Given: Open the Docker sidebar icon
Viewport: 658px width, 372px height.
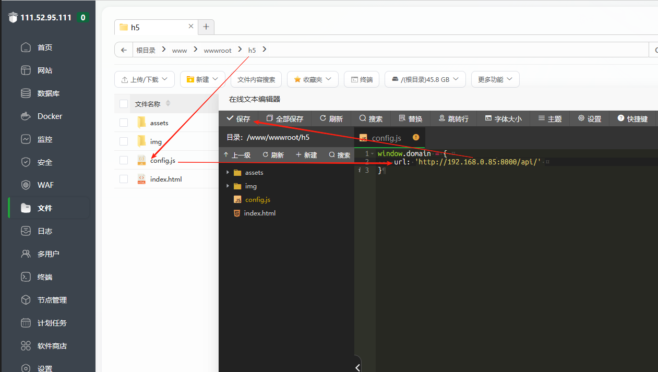Looking at the screenshot, I should (x=26, y=116).
